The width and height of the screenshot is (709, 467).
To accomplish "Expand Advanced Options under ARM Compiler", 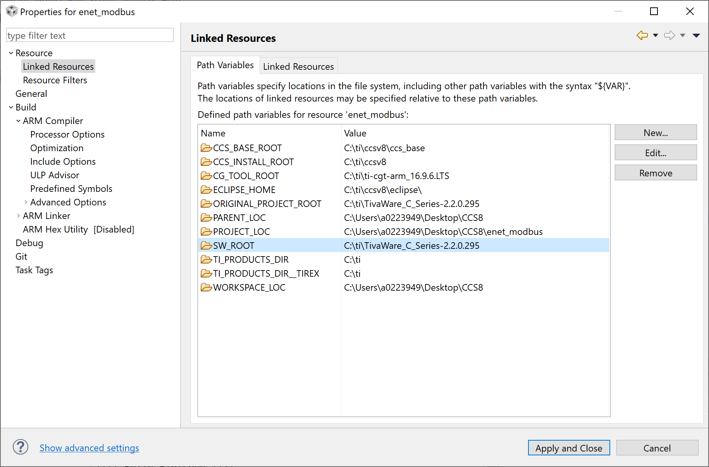I will click(26, 202).
